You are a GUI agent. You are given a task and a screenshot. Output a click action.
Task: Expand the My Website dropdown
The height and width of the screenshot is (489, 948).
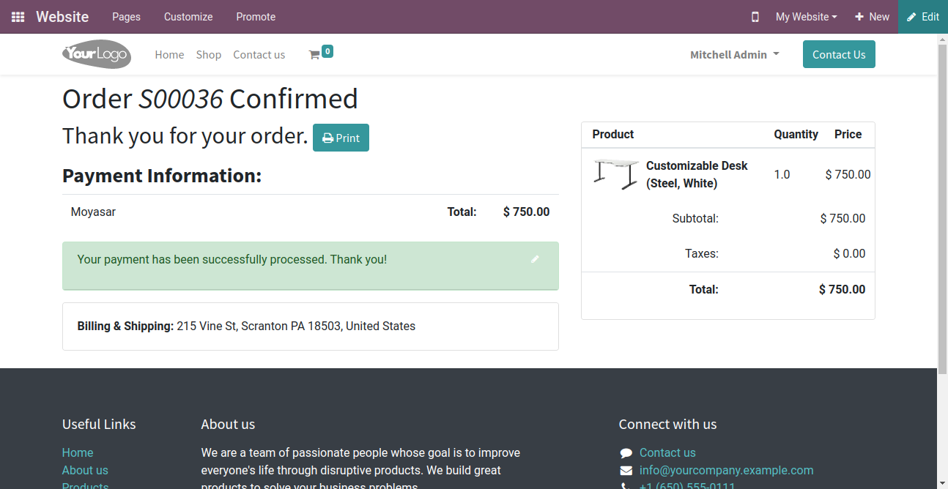click(806, 17)
